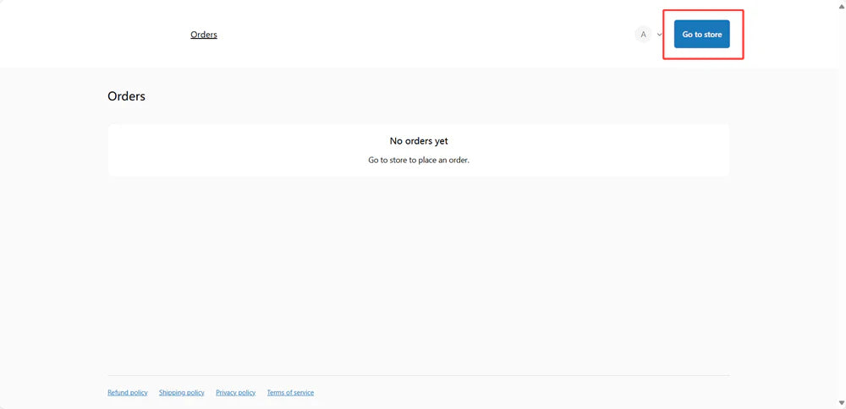View the Privacy policy link
This screenshot has width=846, height=409.
[x=236, y=392]
